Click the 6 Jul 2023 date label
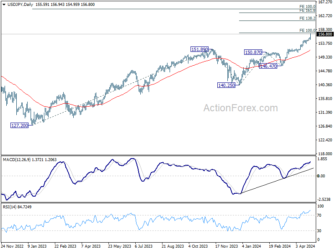 point(144,246)
